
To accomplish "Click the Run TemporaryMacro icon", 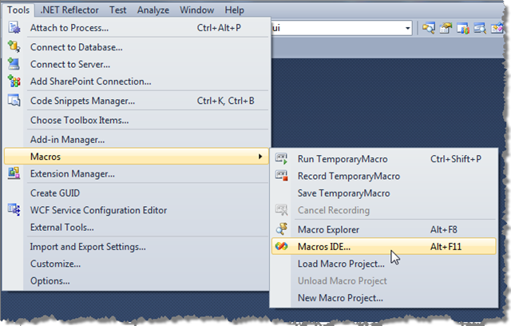I will [282, 159].
